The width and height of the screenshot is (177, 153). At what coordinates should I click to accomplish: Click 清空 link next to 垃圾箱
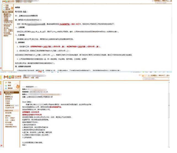[x=17, y=105]
